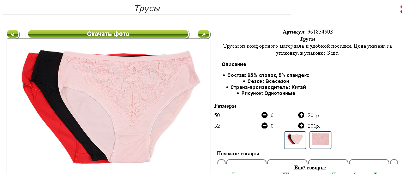Open the second similar product card

pyautogui.click(x=287, y=162)
